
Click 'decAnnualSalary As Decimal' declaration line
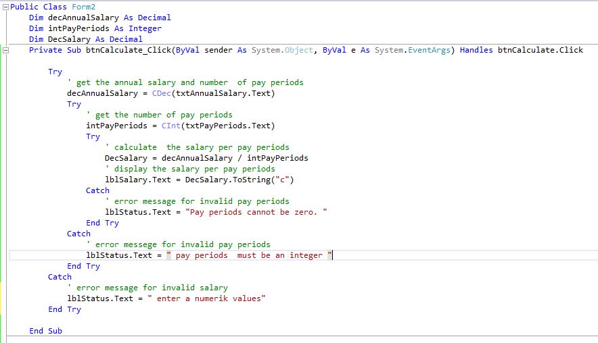click(110, 18)
